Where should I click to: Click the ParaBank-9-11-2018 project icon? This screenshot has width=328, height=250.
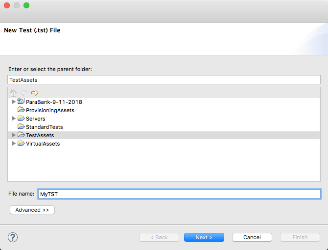[x=21, y=101]
